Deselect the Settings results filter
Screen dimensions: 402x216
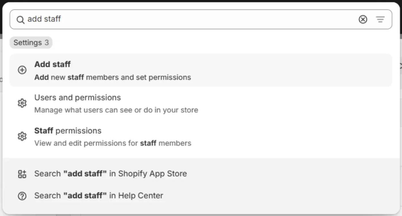tap(31, 42)
